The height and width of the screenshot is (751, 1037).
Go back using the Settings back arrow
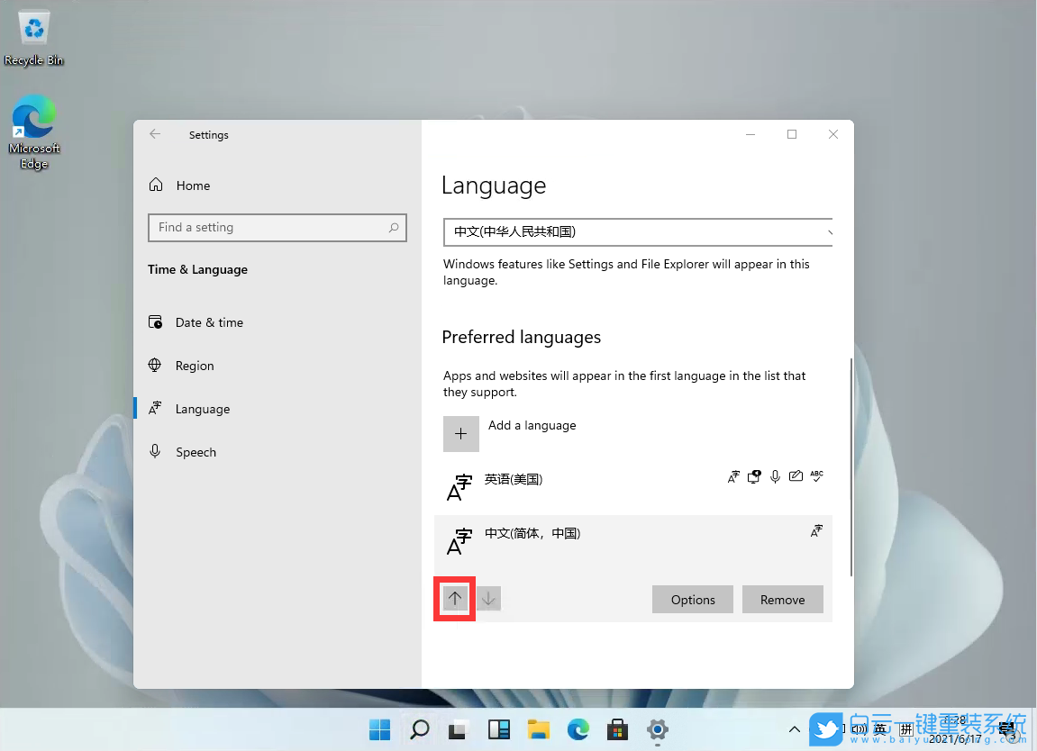pyautogui.click(x=155, y=133)
